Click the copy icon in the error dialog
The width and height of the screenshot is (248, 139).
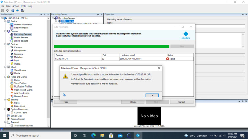[x=64, y=95]
